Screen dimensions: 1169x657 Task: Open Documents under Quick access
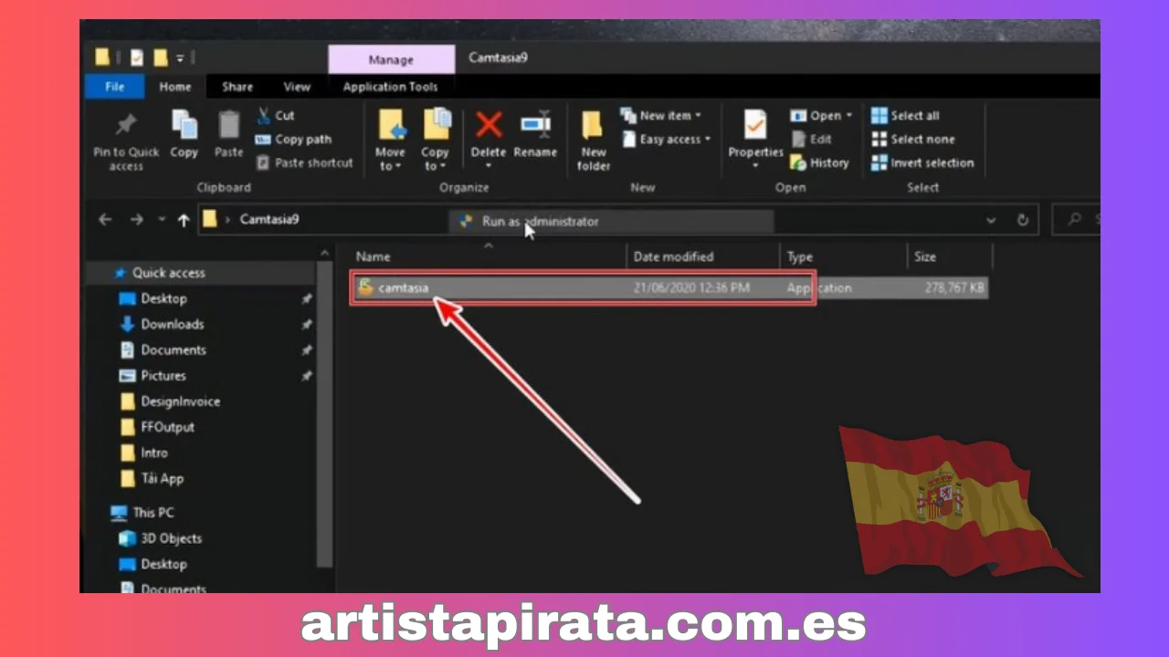pos(173,349)
